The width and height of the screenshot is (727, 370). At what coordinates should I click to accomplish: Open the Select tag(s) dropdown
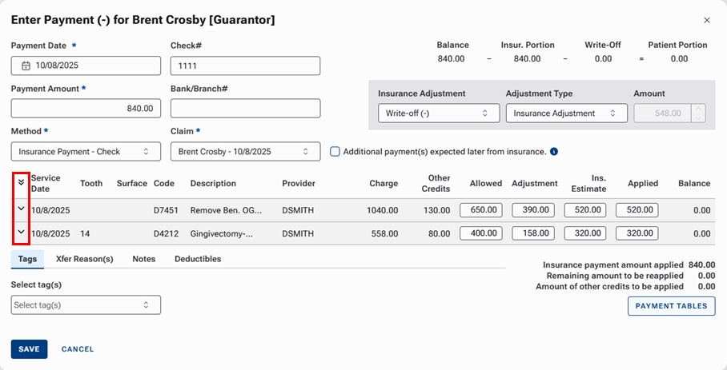click(86, 304)
